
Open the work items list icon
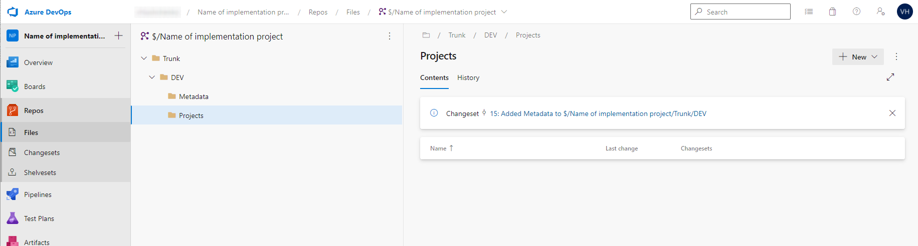809,11
